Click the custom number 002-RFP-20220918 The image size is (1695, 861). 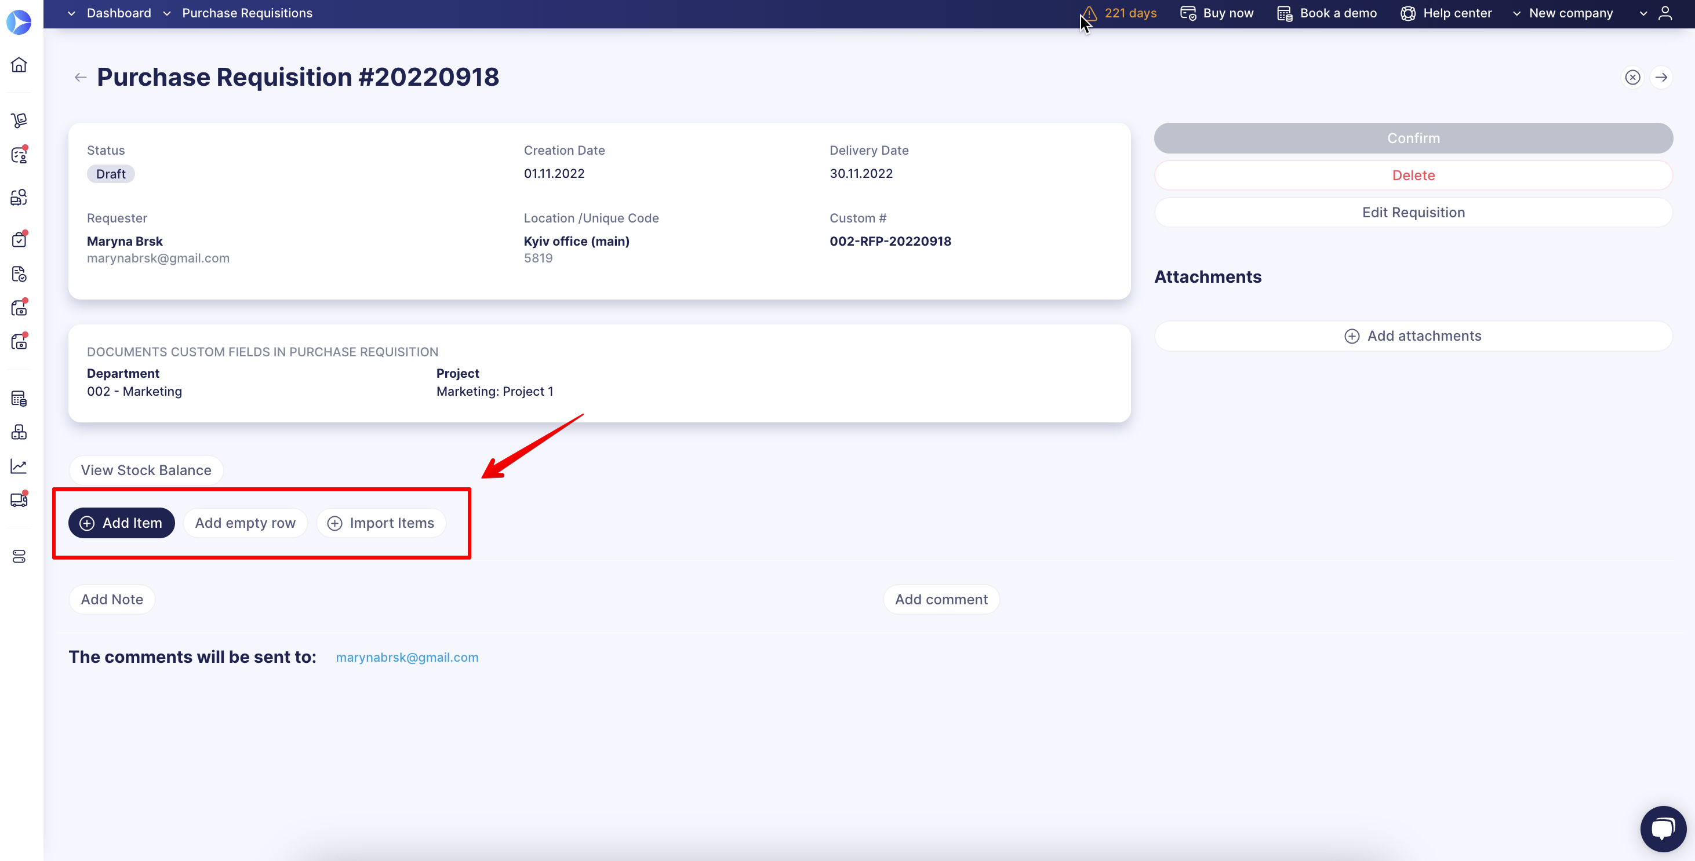tap(890, 242)
